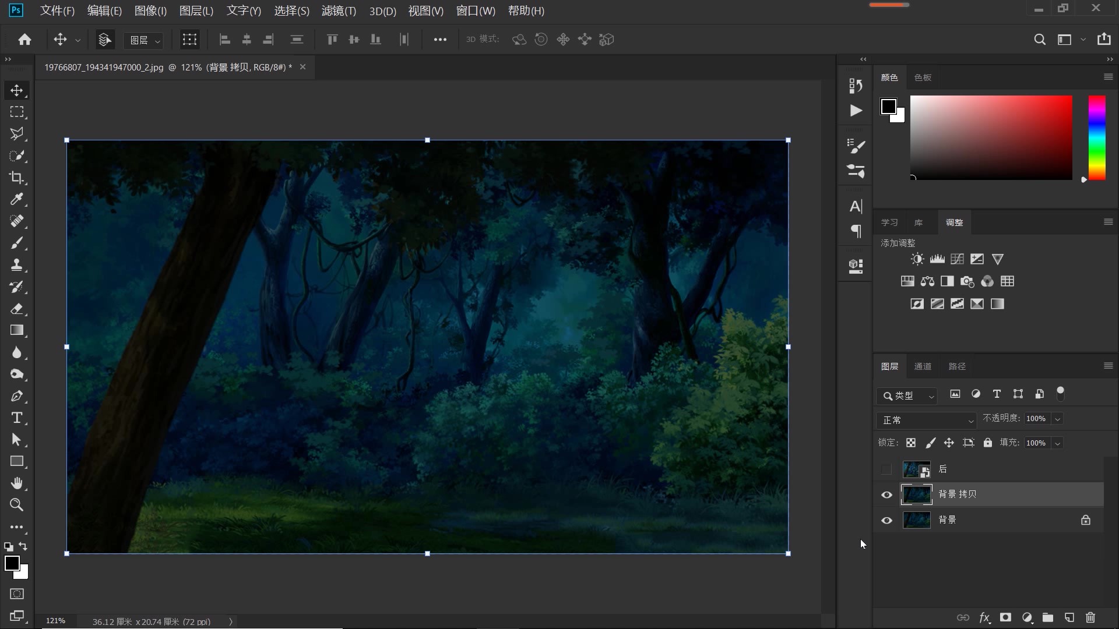
Task: Switch to the 色板 tab
Action: pos(923,77)
